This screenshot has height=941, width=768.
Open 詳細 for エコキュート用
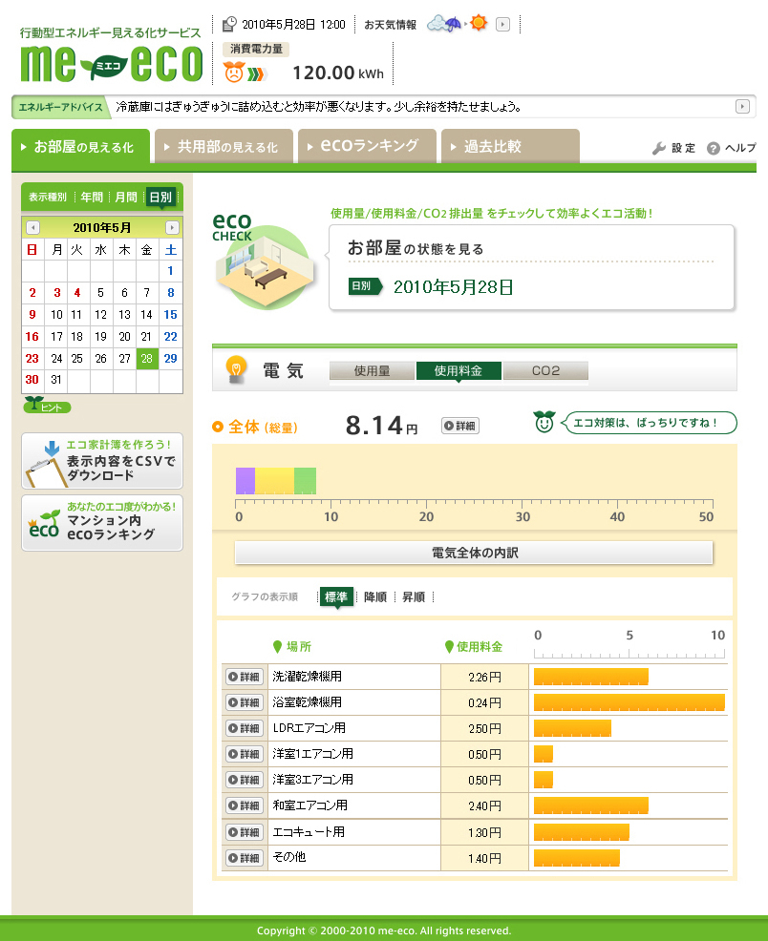[x=244, y=832]
